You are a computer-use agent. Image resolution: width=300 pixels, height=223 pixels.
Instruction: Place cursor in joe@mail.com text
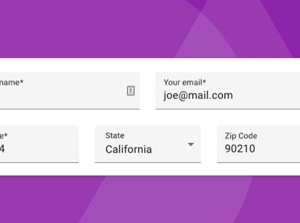[x=198, y=96]
